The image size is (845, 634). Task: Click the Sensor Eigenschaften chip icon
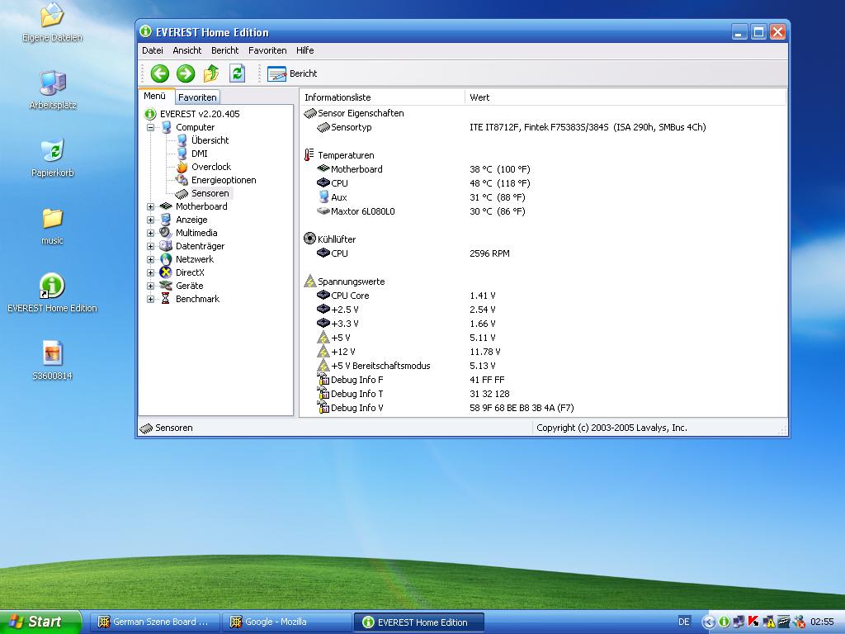click(x=310, y=113)
